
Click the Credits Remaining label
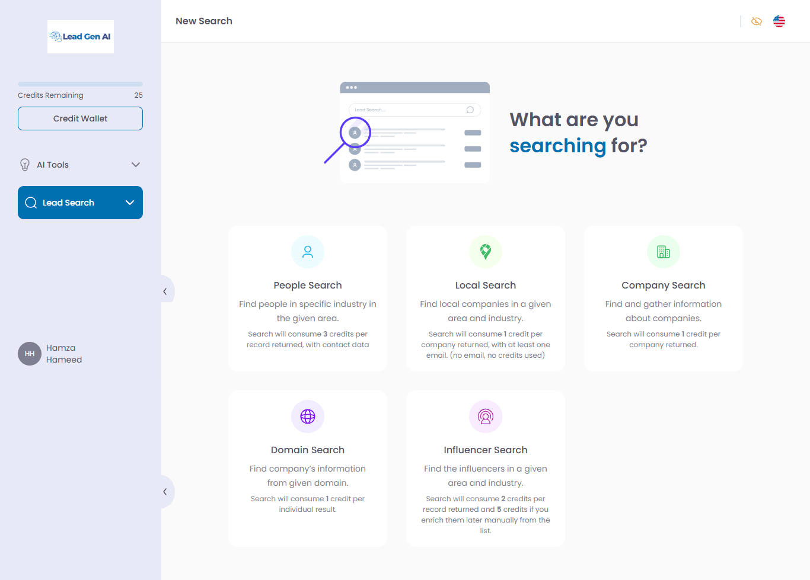(x=50, y=95)
